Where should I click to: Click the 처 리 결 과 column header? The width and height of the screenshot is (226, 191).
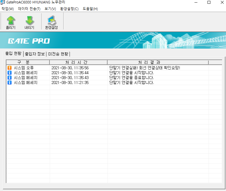pos(158,62)
